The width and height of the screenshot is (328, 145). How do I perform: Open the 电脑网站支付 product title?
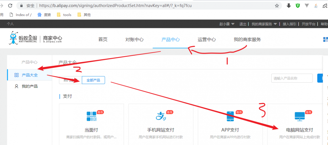(x=300, y=130)
